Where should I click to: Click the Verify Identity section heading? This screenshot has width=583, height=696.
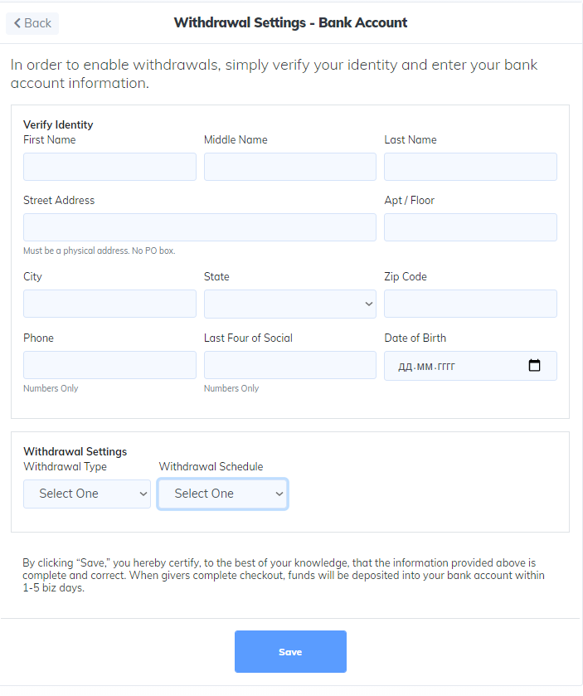click(58, 124)
